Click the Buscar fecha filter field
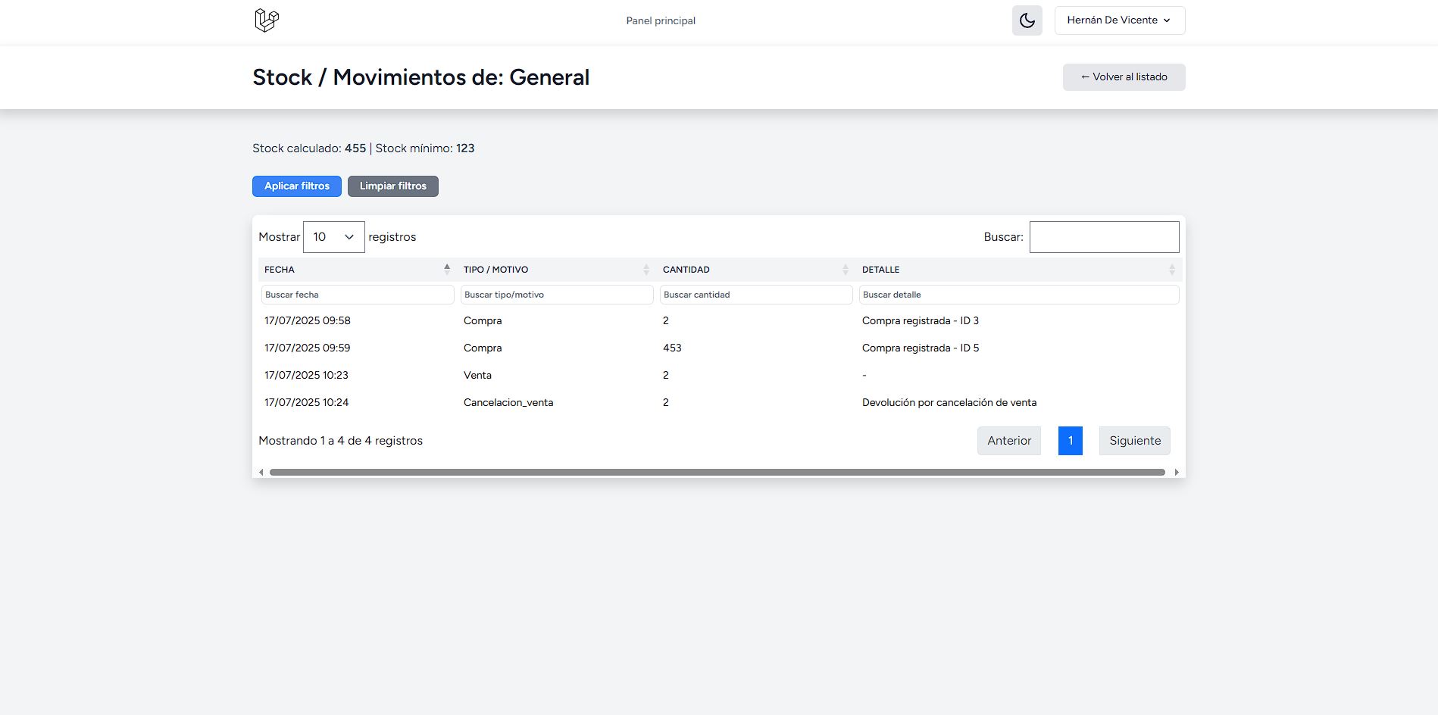Image resolution: width=1438 pixels, height=715 pixels. coord(357,295)
